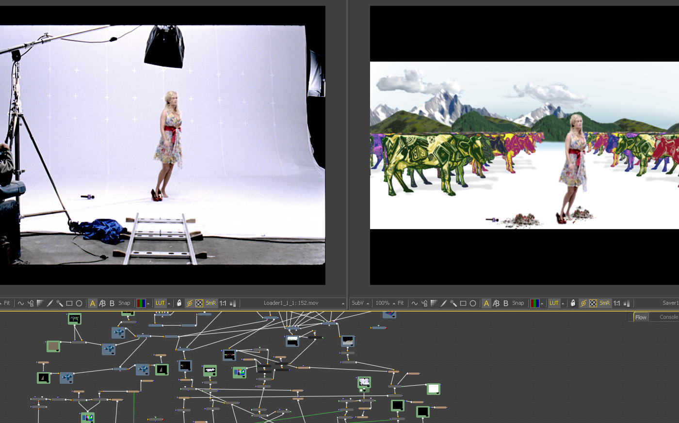Toggle LUT in the right viewer

(554, 303)
